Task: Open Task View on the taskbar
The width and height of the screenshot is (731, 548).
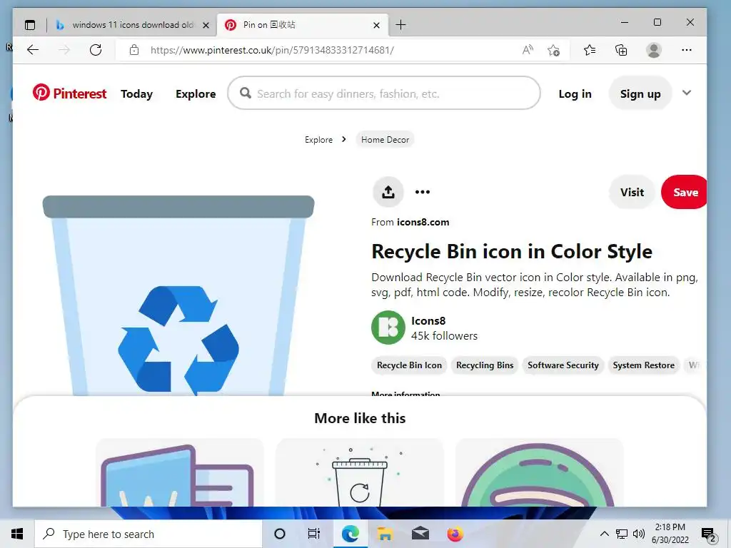Action: coord(314,534)
